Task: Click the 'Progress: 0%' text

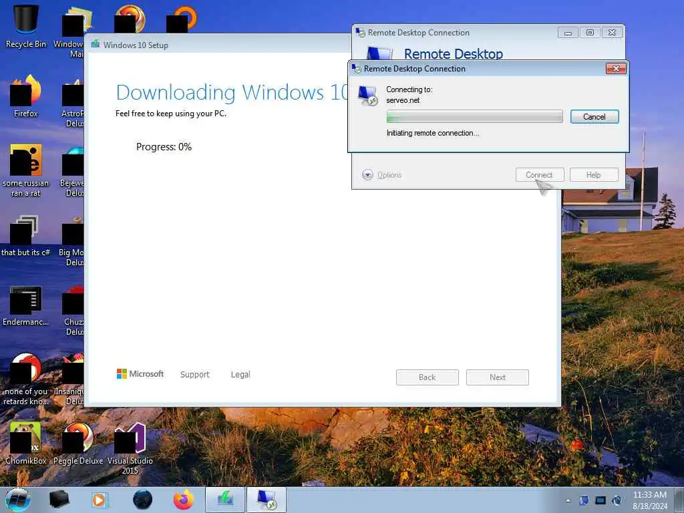Action: pos(164,147)
